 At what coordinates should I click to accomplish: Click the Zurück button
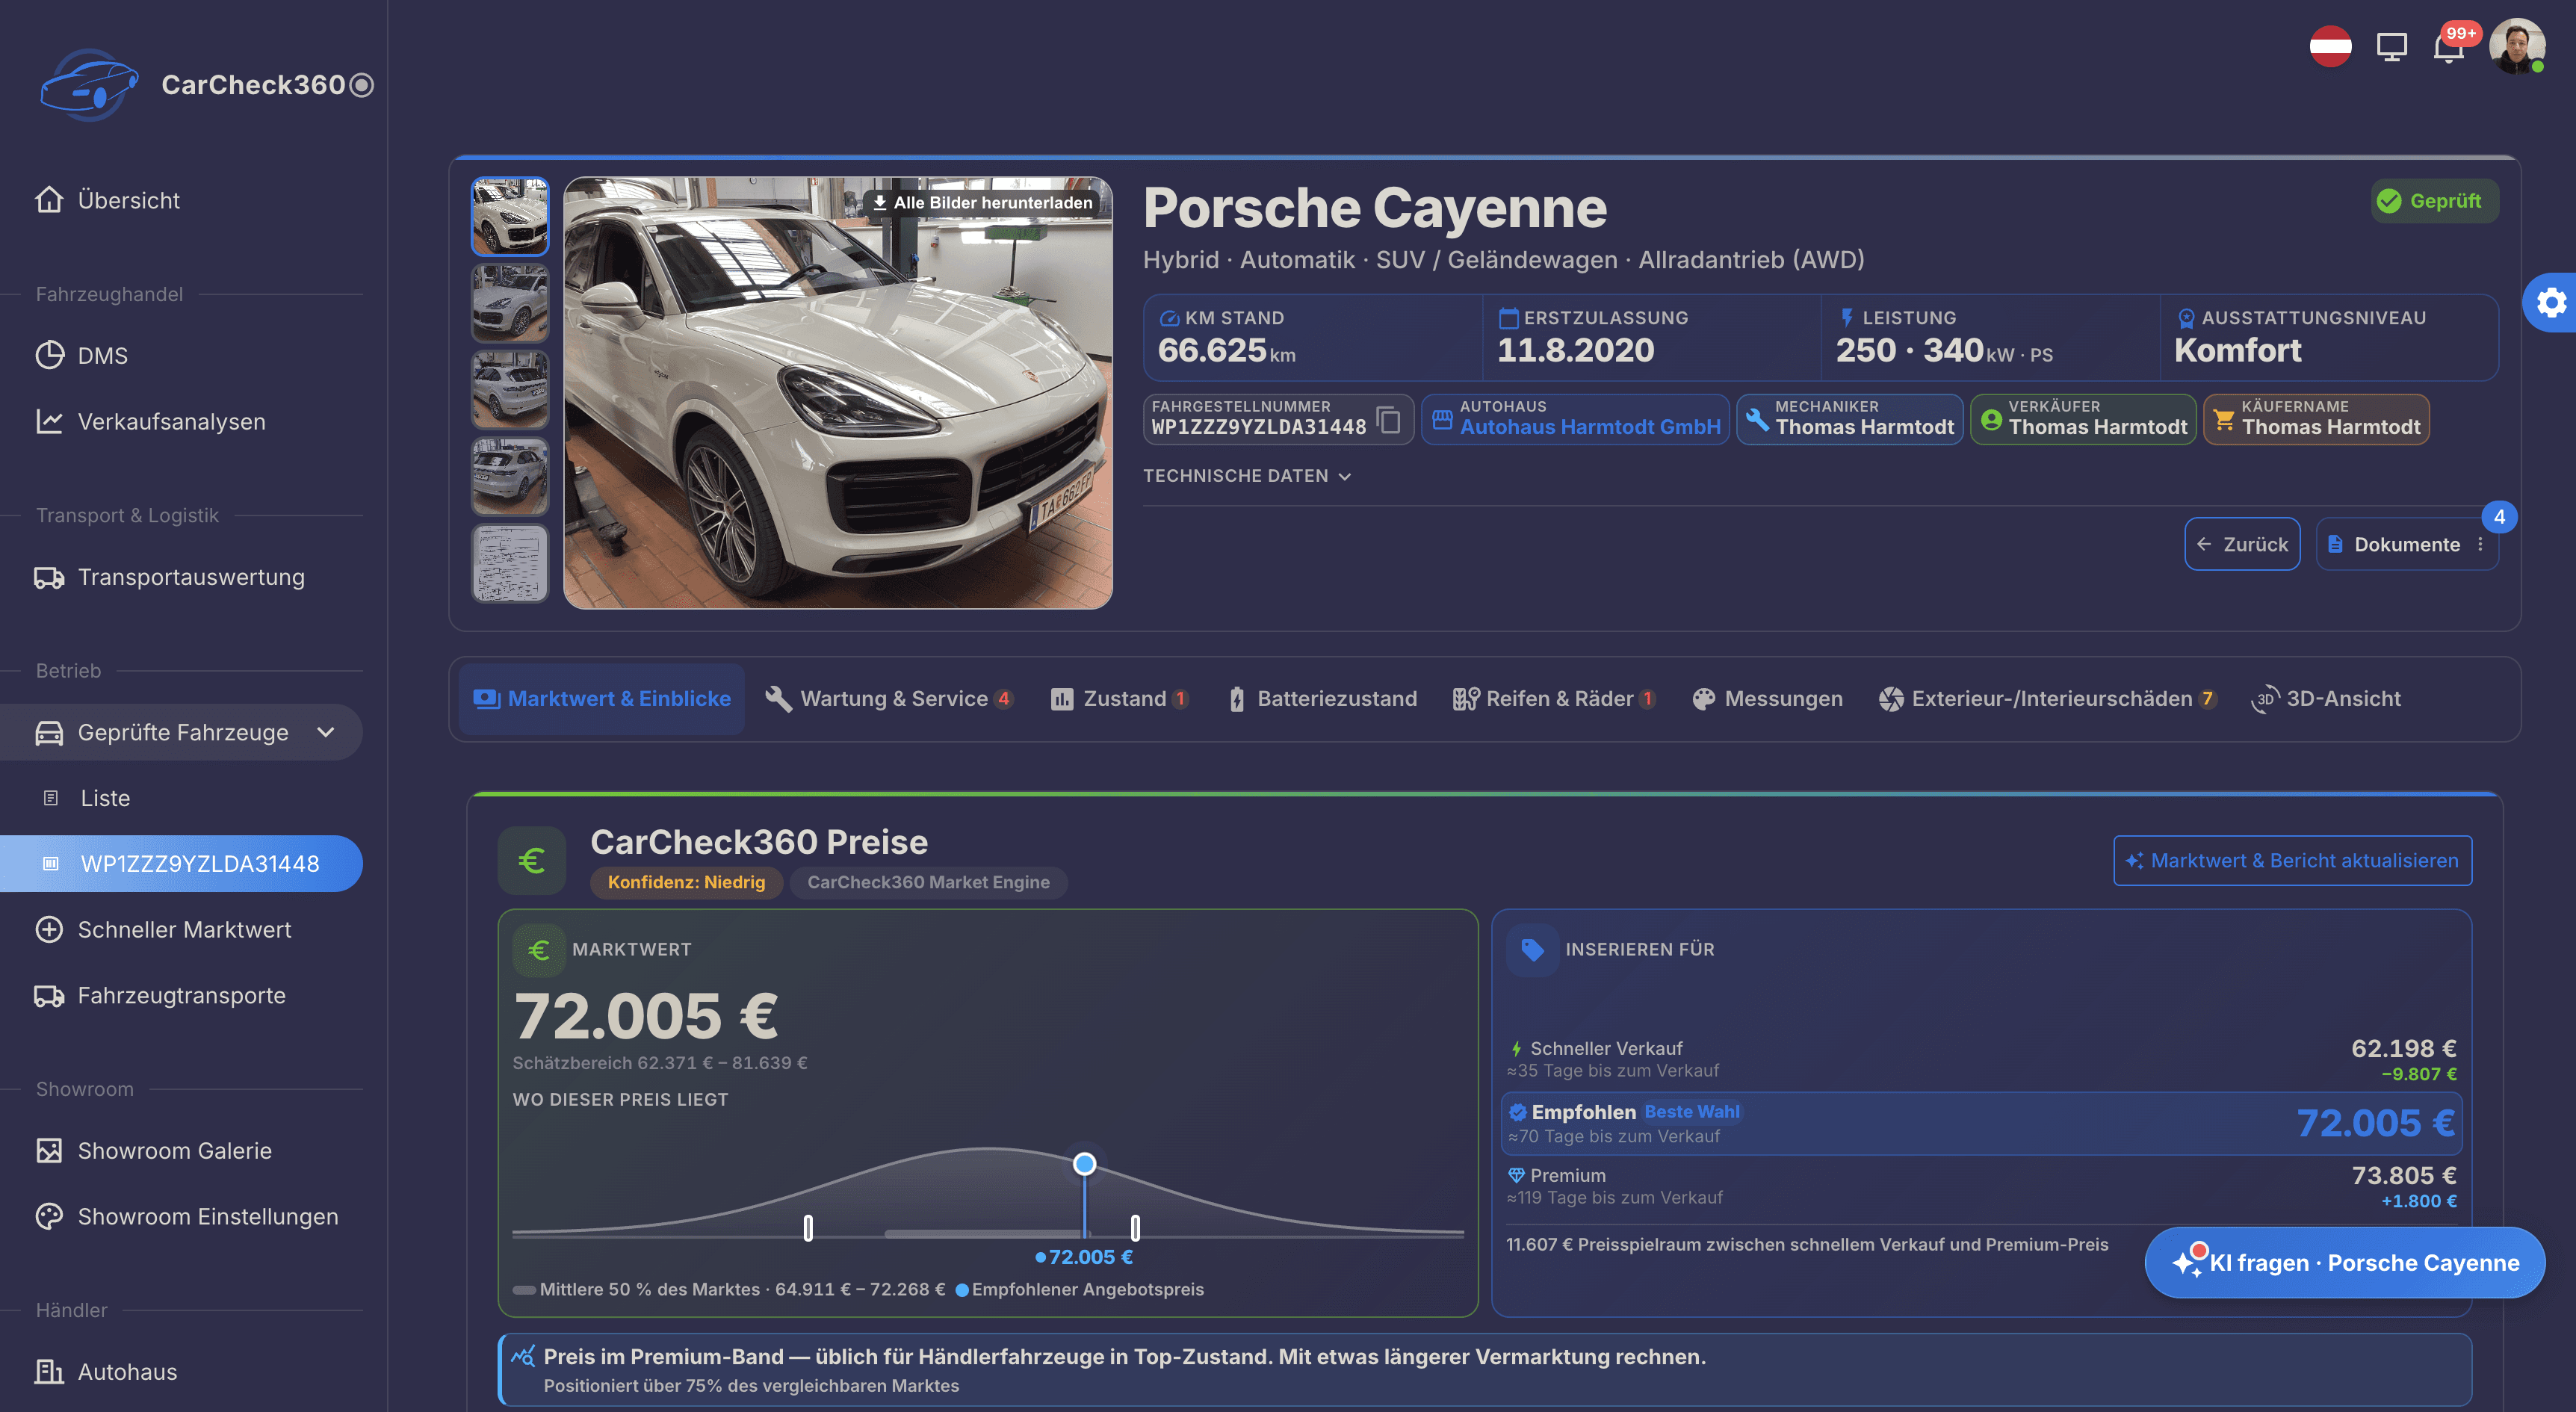click(x=2242, y=544)
